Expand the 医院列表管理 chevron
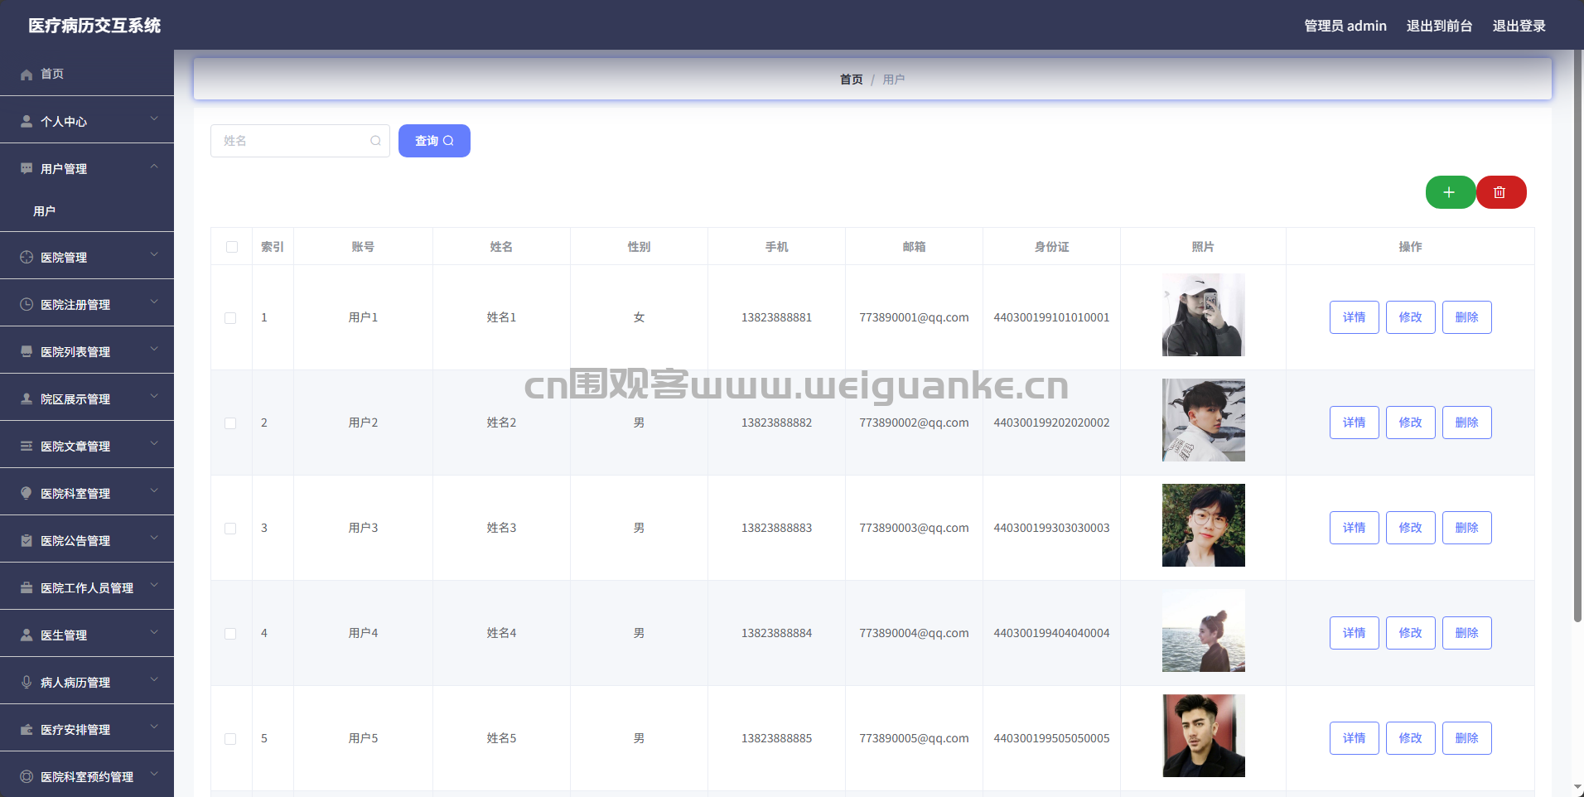The image size is (1584, 797). [x=154, y=350]
